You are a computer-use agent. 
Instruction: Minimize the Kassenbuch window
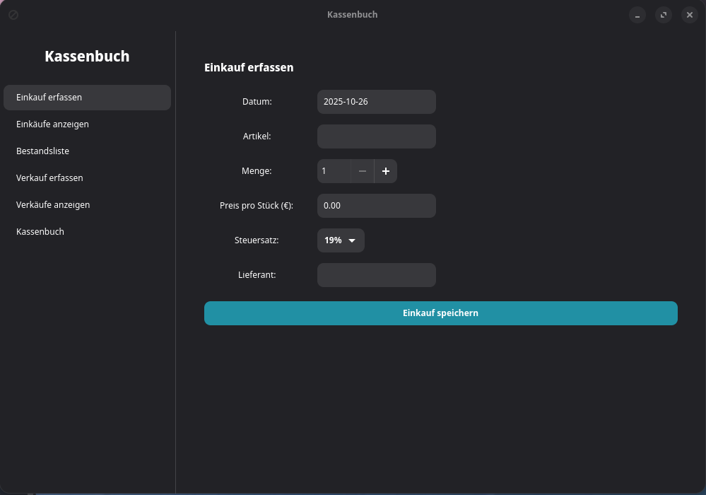click(x=637, y=15)
